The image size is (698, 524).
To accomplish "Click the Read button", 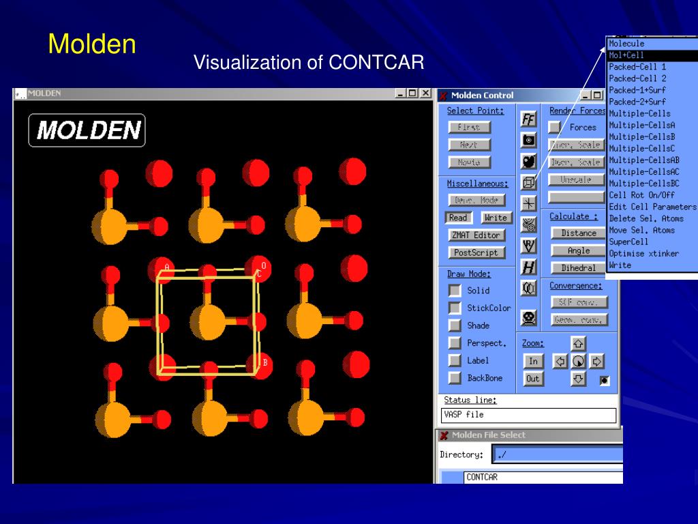I will tap(458, 218).
